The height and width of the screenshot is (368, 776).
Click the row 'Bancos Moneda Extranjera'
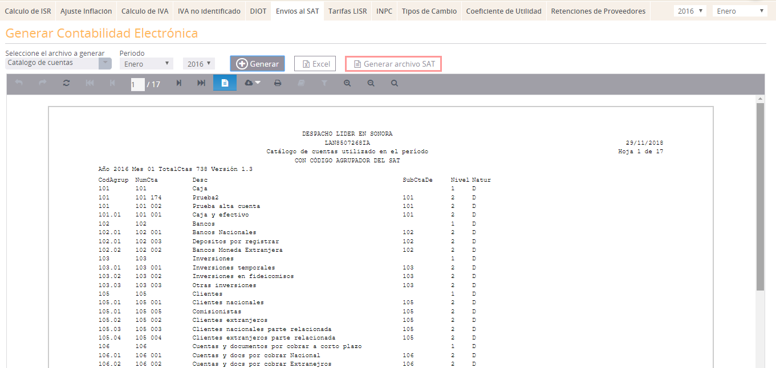click(294, 250)
